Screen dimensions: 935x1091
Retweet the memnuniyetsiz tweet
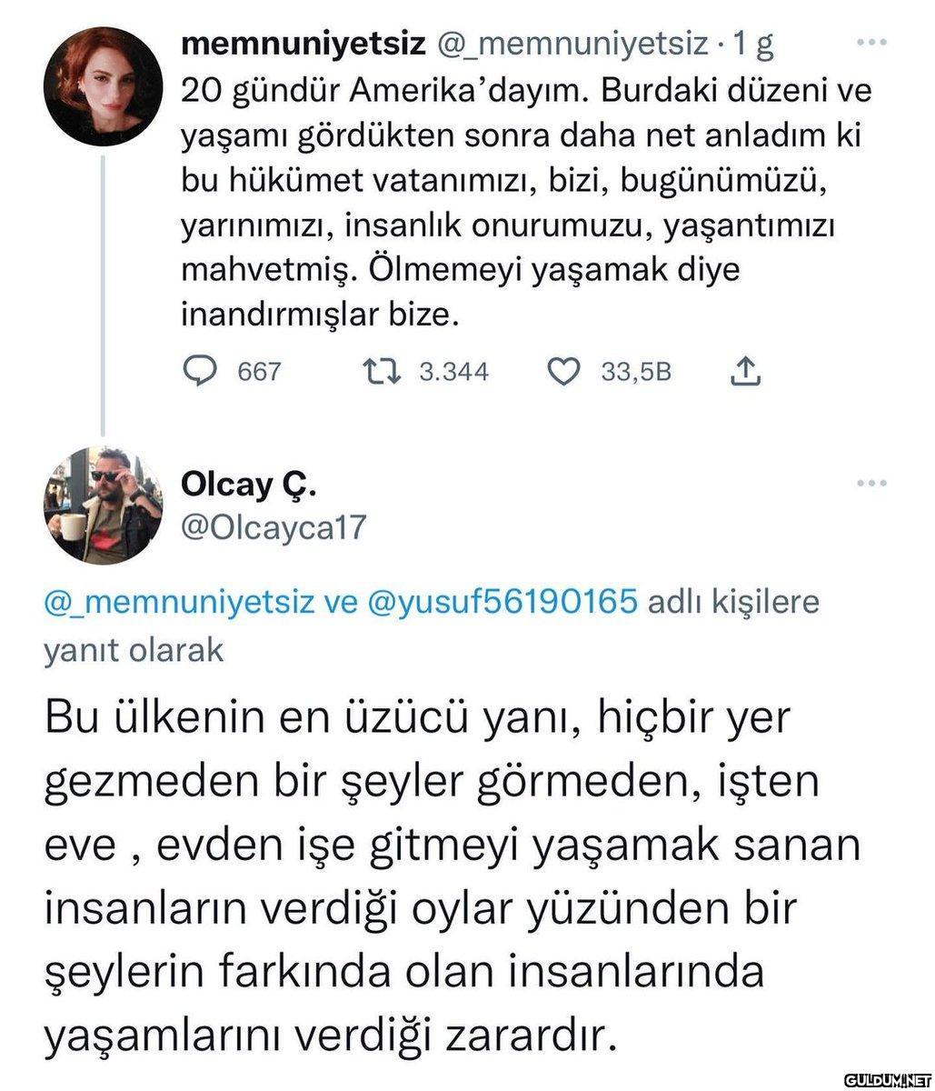[376, 370]
